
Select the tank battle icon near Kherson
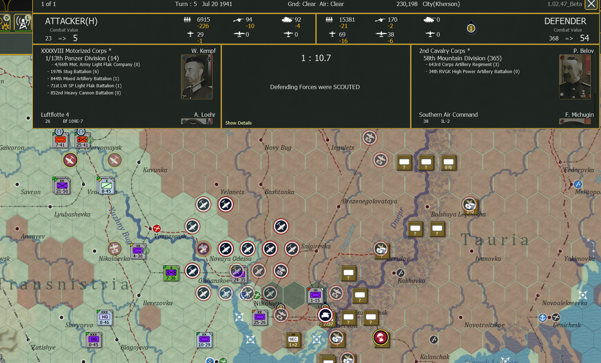click(x=325, y=315)
